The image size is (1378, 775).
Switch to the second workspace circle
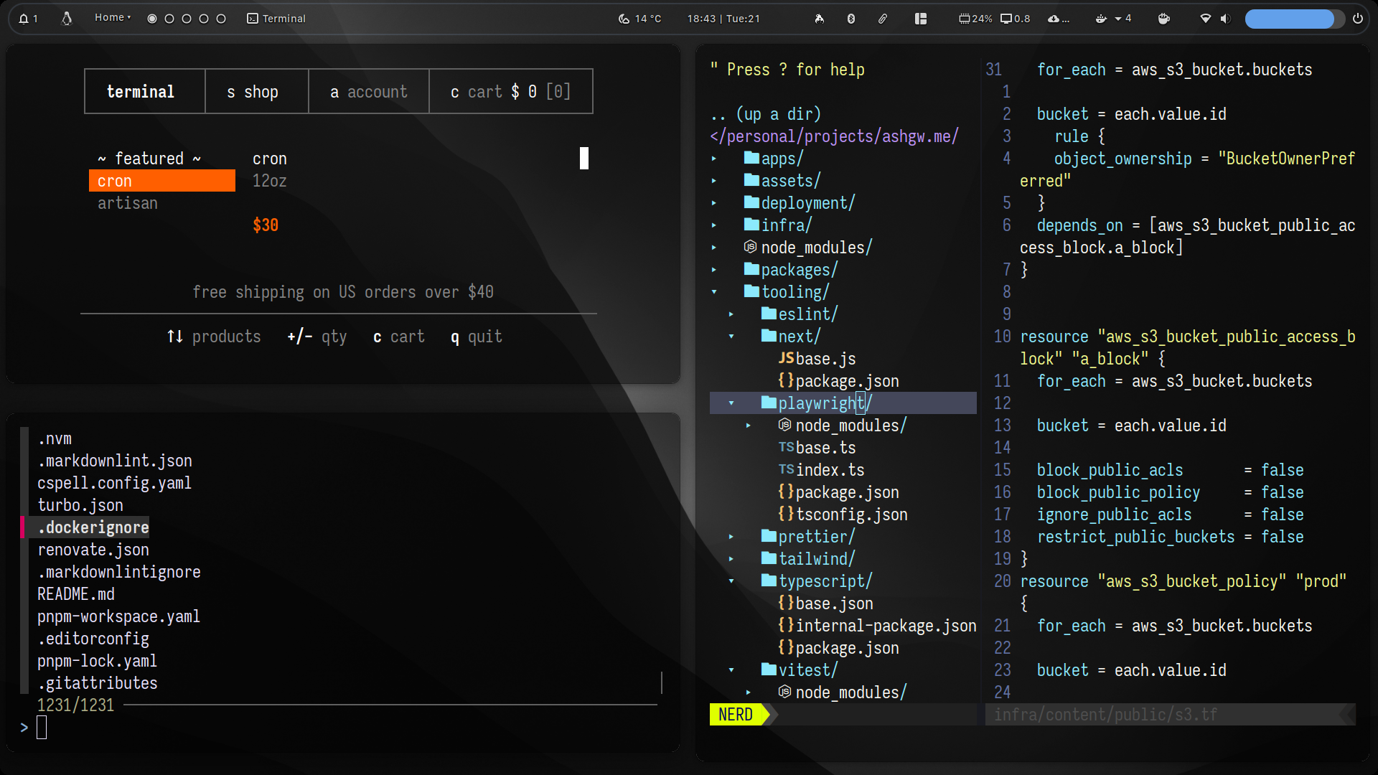169,19
